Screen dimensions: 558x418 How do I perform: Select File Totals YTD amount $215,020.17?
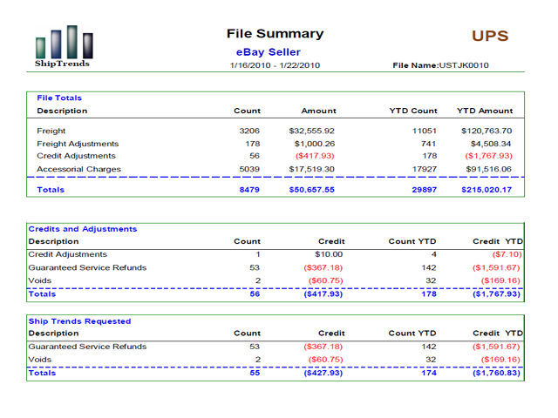coord(487,190)
